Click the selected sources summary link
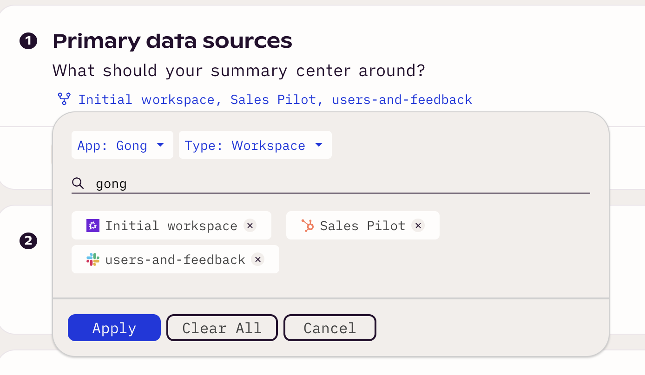 tap(275, 99)
